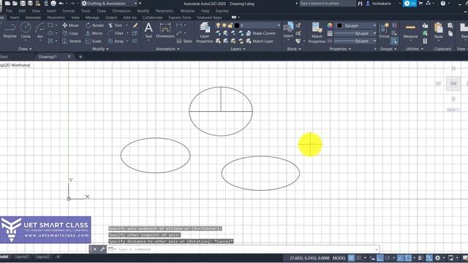The width and height of the screenshot is (468, 263).
Task: Select the Polyline tool
Action: coord(10,31)
